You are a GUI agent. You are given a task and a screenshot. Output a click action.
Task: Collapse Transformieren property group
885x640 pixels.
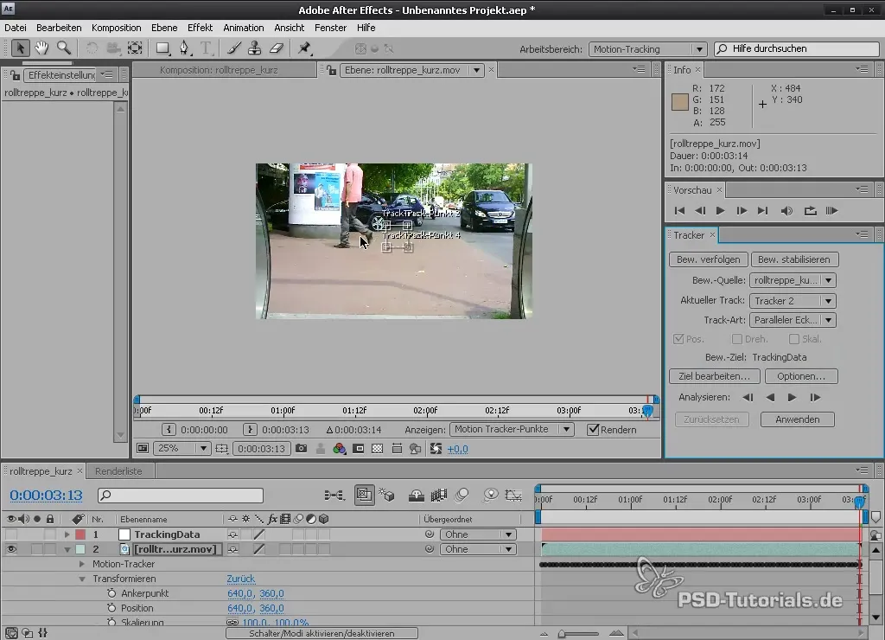click(x=82, y=579)
